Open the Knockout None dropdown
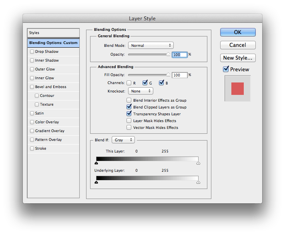Image resolution: width=285 pixels, height=235 pixels. click(x=140, y=91)
